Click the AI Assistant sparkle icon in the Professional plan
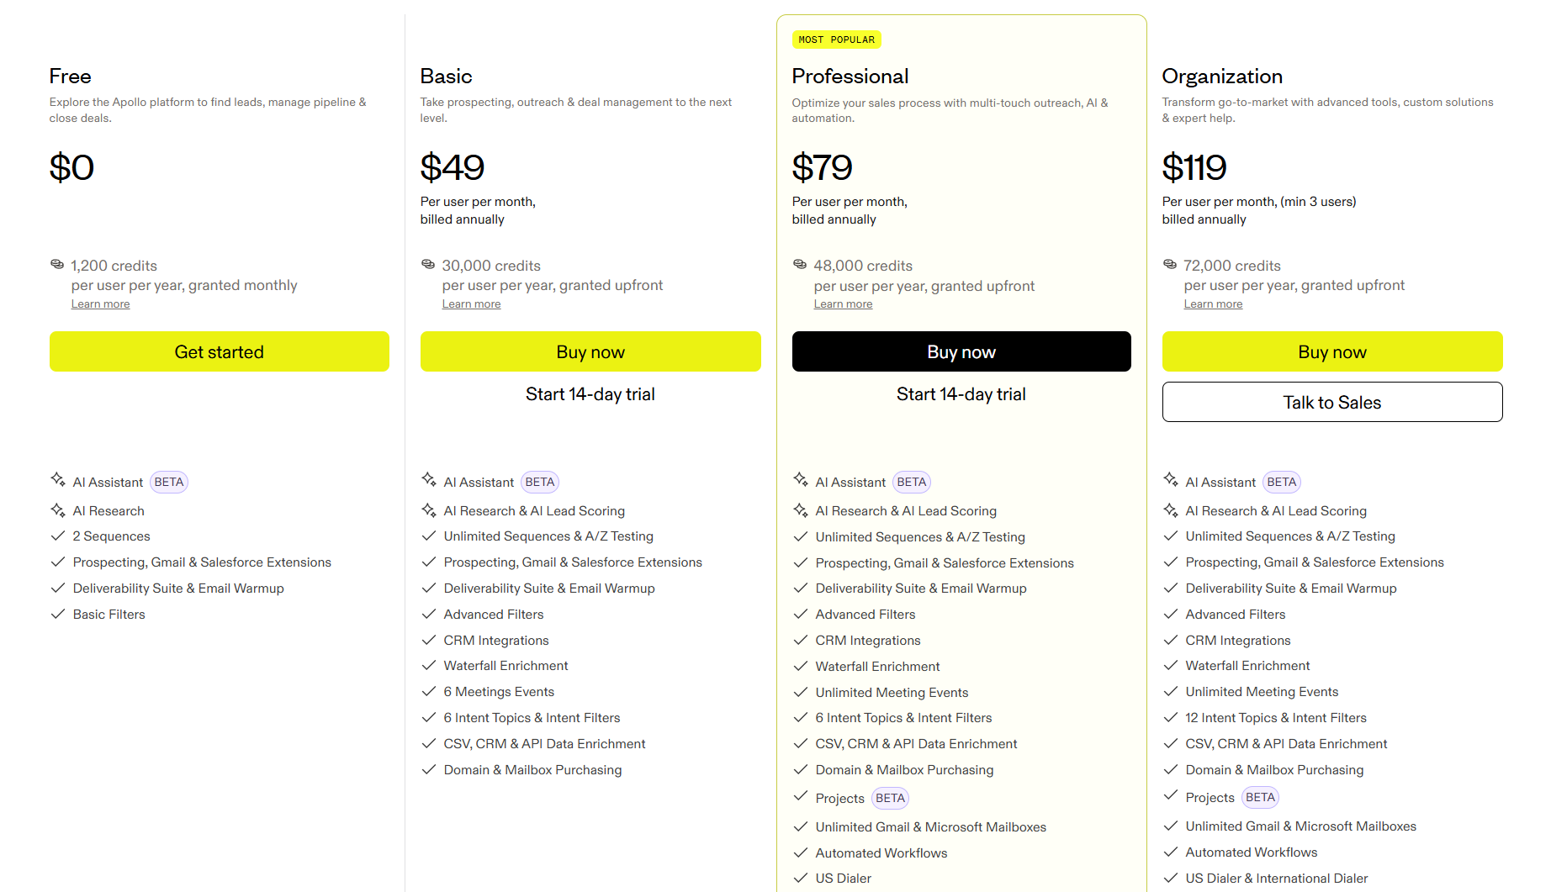This screenshot has height=892, width=1551. tap(801, 480)
